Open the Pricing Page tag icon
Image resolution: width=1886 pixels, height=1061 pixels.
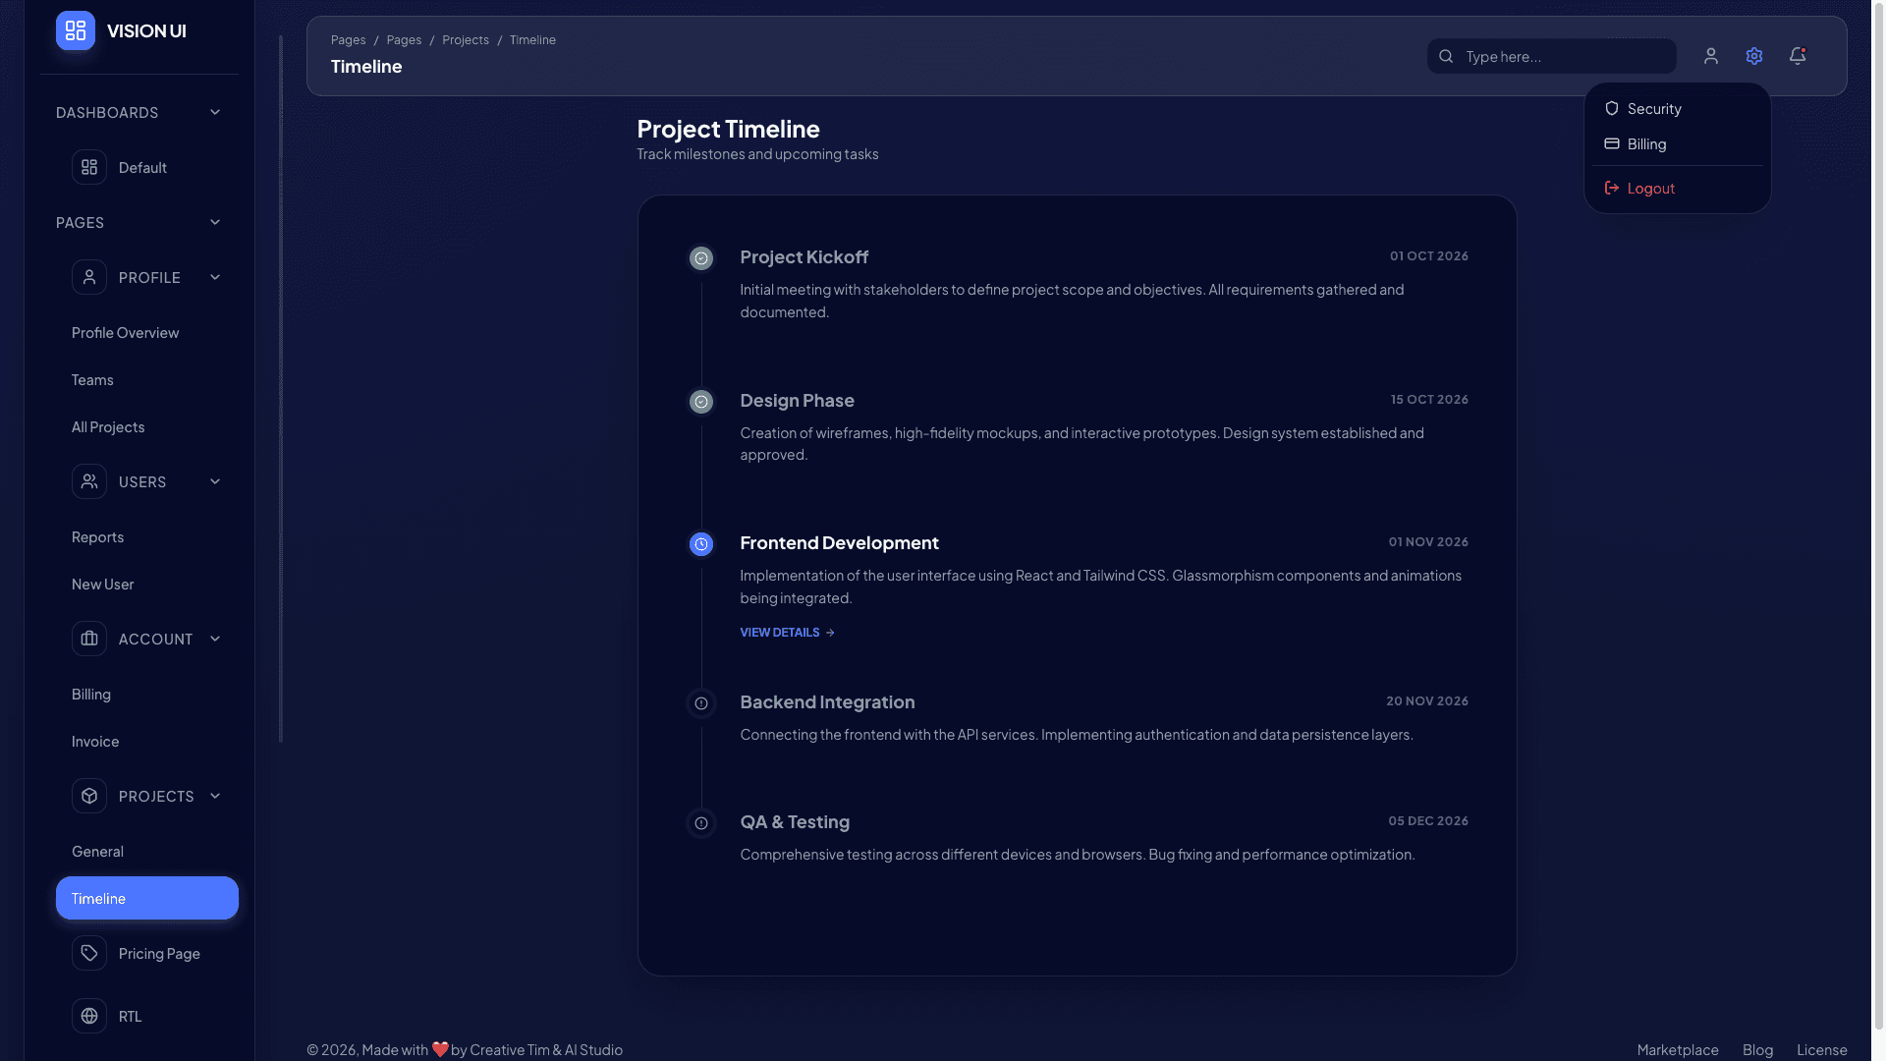[x=89, y=953]
